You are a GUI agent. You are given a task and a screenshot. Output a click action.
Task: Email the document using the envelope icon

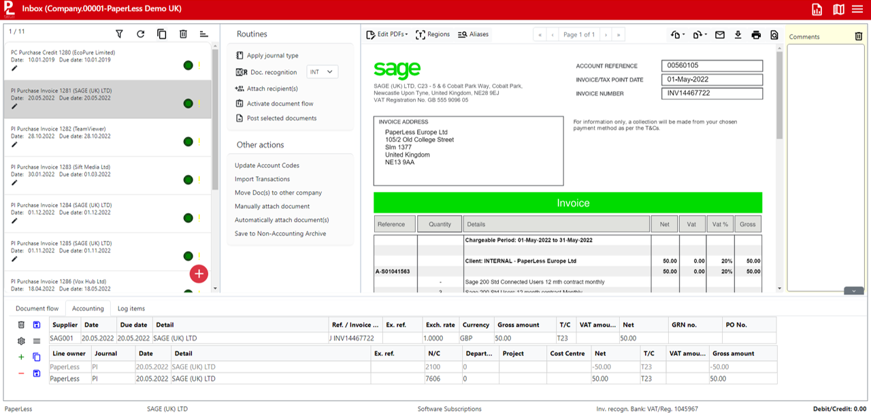point(719,35)
